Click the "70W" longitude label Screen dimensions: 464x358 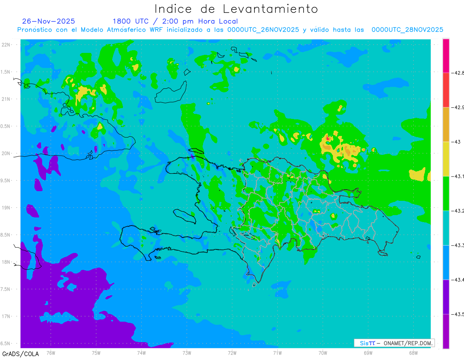(323, 353)
